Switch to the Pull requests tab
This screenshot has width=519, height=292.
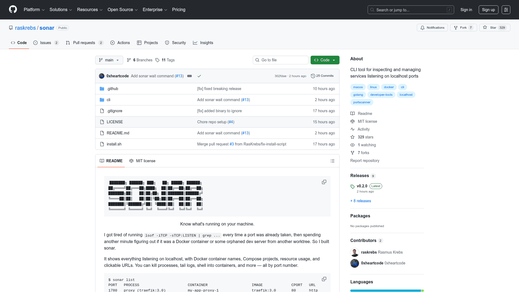(x=84, y=43)
